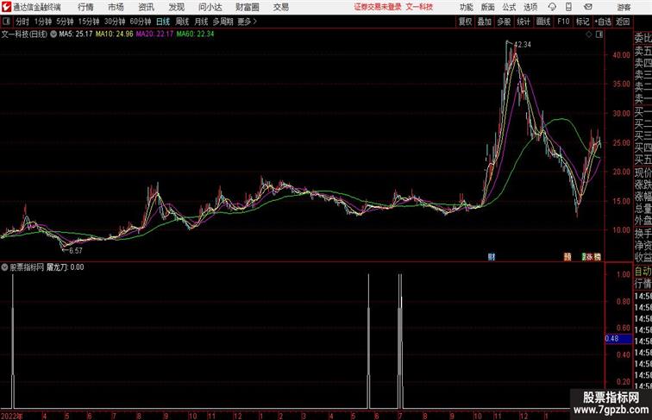This screenshot has width=652, height=420.
Task: Open the 财富圈 menu
Action: 247,7
